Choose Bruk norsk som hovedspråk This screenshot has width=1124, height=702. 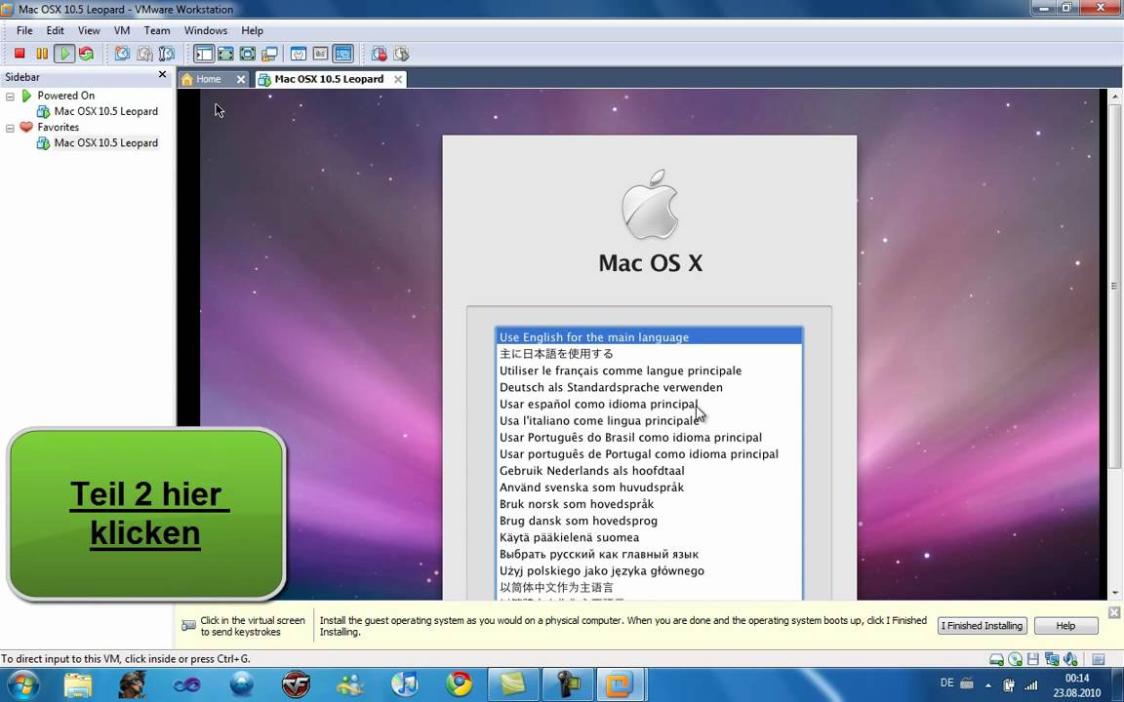pyautogui.click(x=649, y=503)
